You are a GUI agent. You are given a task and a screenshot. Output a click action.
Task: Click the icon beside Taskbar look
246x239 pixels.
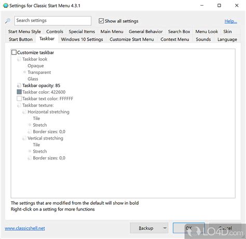(19, 59)
